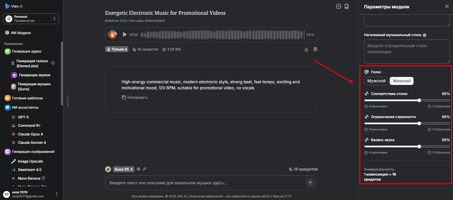Screen dimensions: 453x200
Task: Open model settings gear icon
Action: (139, 169)
